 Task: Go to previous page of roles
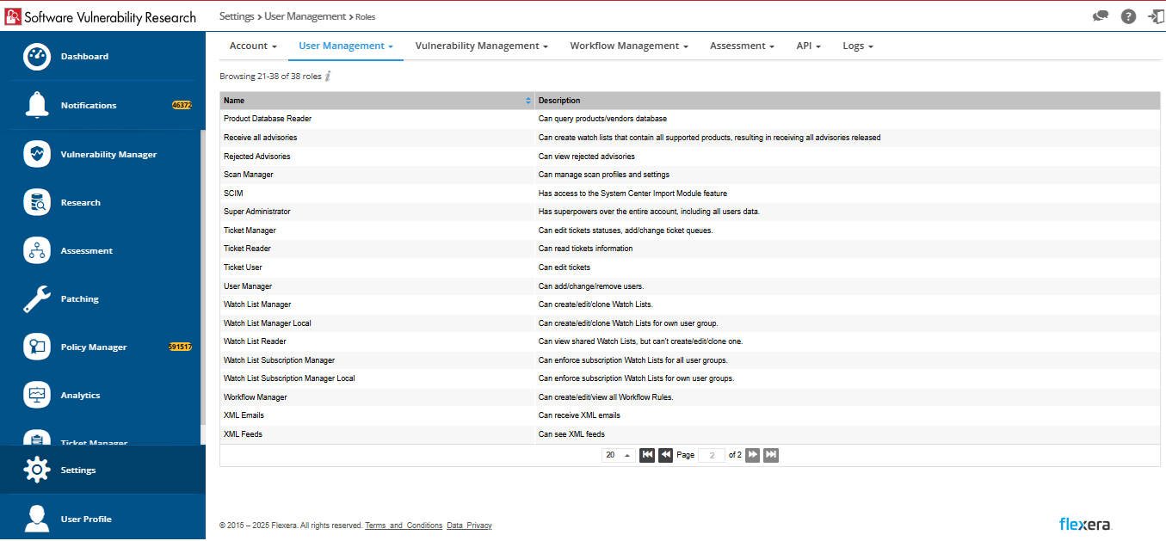(665, 455)
